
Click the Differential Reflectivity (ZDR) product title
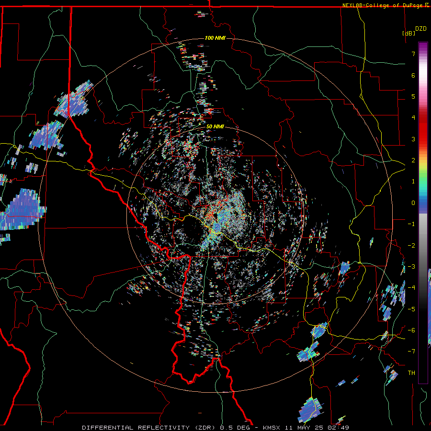(150, 428)
